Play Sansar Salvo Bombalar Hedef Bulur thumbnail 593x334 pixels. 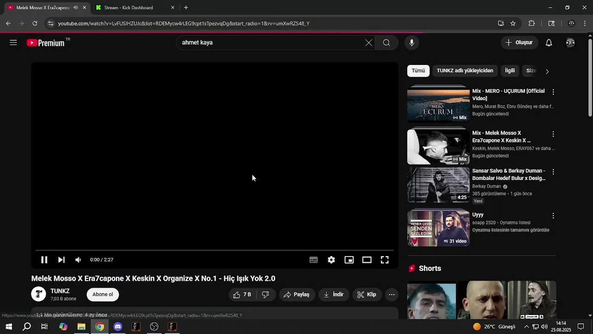438,185
